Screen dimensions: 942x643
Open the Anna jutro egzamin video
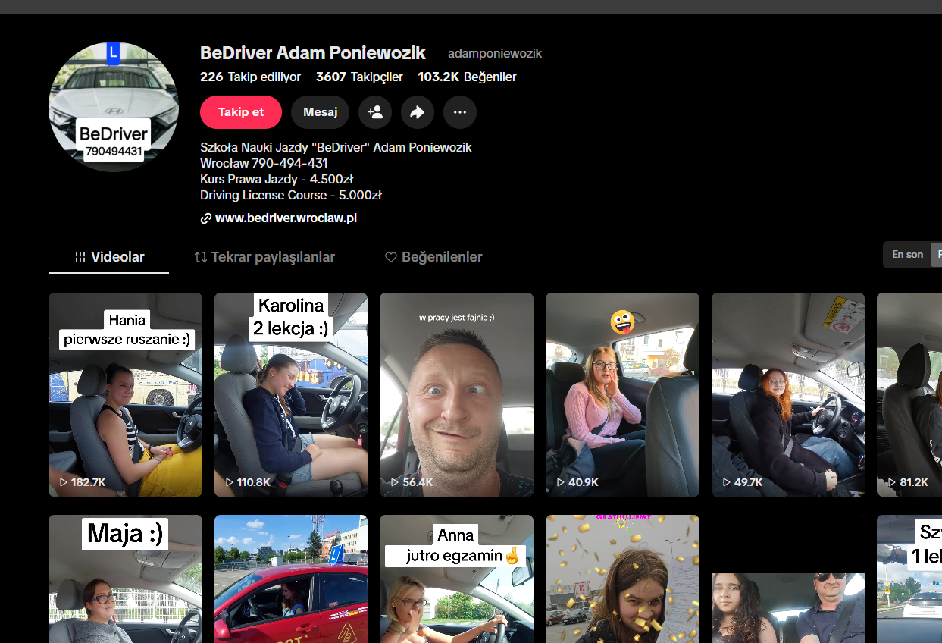456,579
